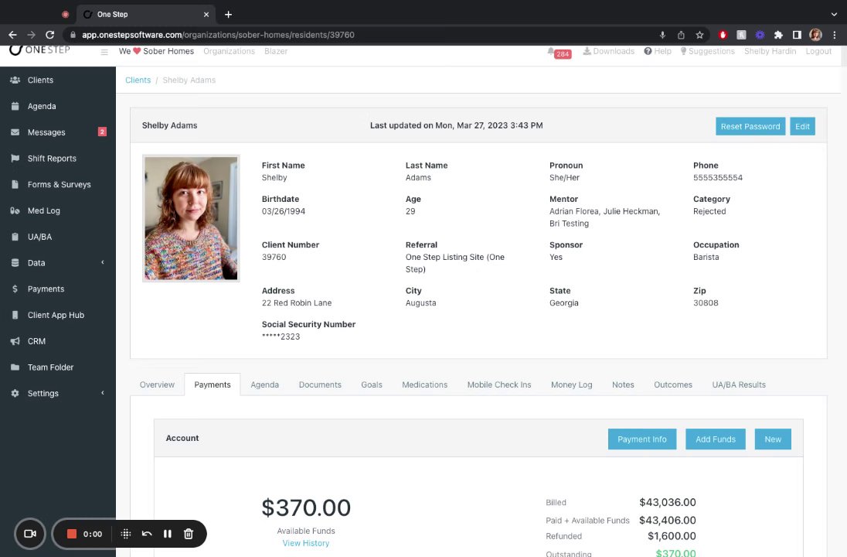This screenshot has width=847, height=557.
Task: Toggle the hamburger sidebar menu icon
Action: point(104,52)
